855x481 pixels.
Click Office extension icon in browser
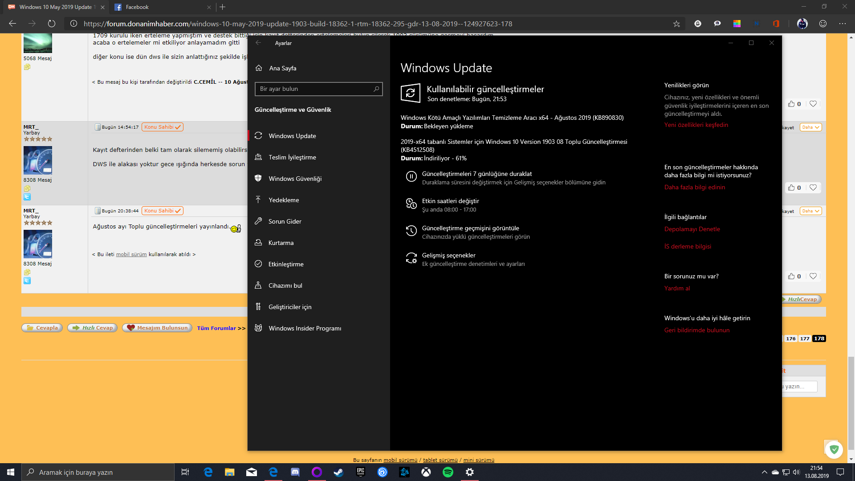(776, 24)
